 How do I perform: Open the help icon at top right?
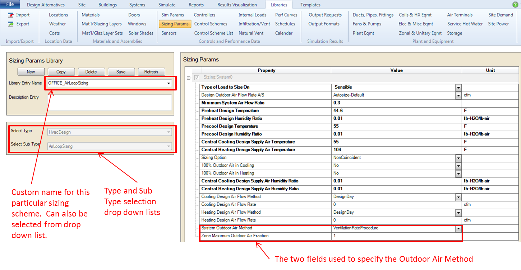pyautogui.click(x=515, y=5)
